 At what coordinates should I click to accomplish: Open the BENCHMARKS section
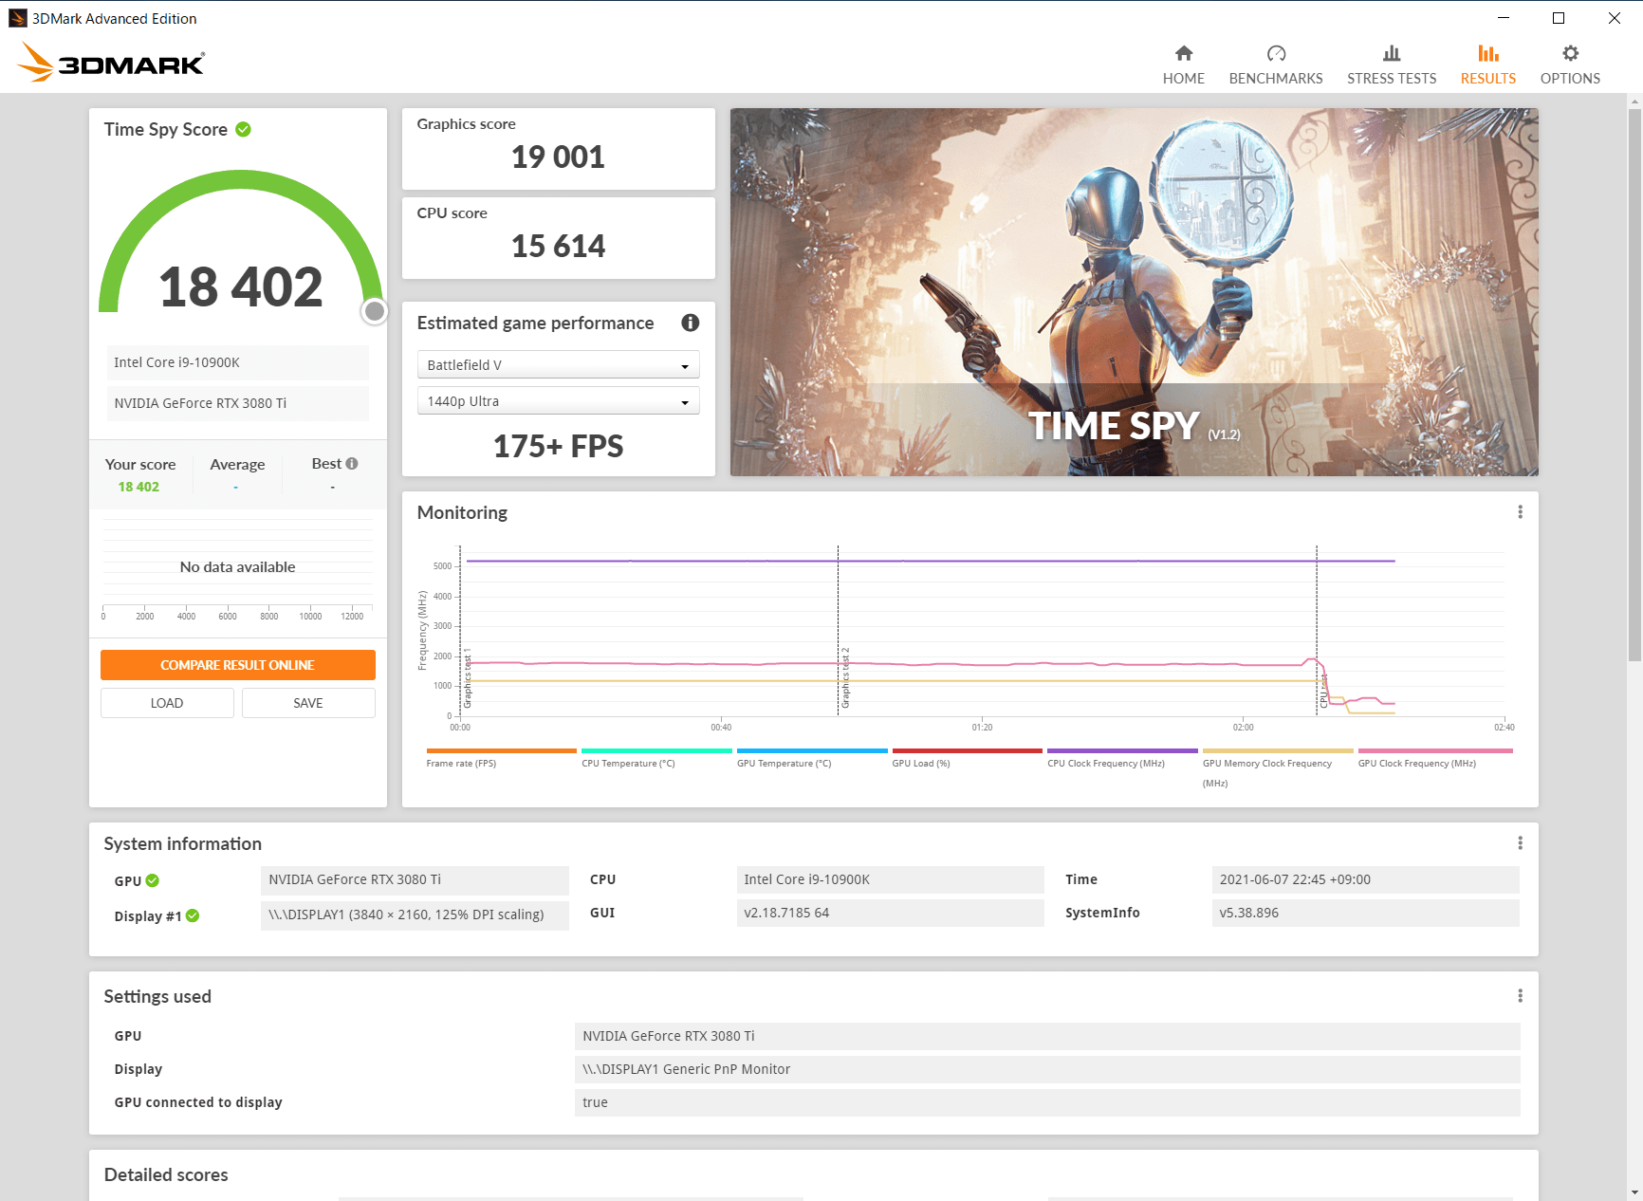point(1275,65)
